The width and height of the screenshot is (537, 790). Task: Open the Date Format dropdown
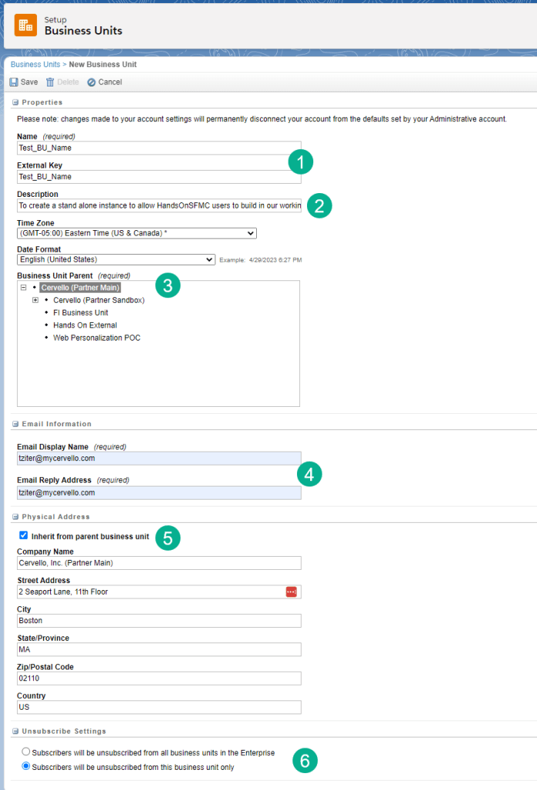click(116, 259)
